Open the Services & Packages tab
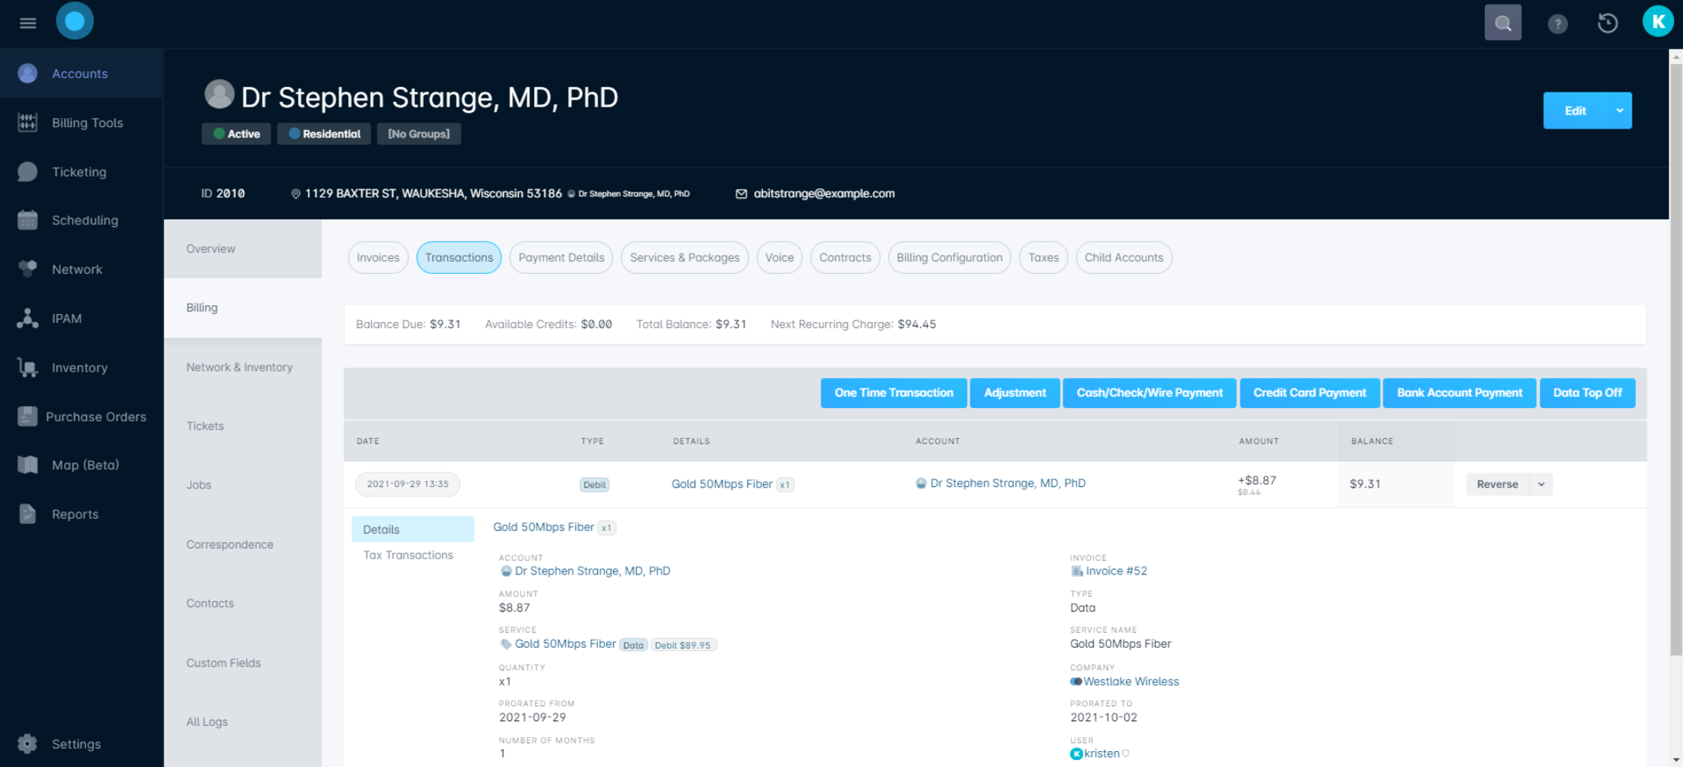This screenshot has width=1683, height=767. coord(684,257)
